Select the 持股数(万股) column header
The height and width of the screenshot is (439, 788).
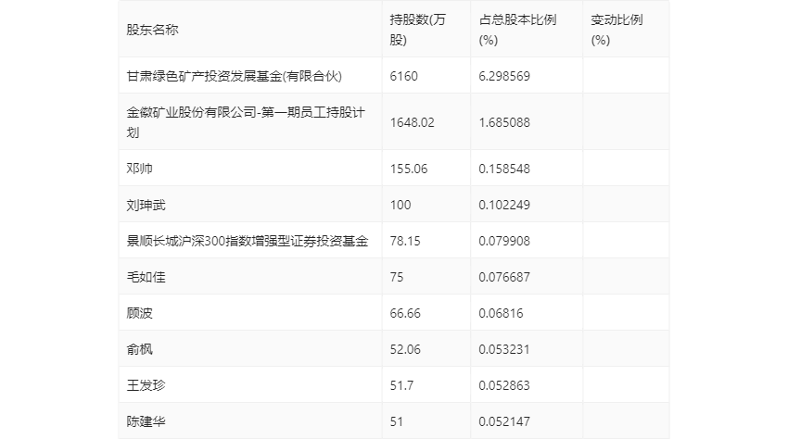417,30
